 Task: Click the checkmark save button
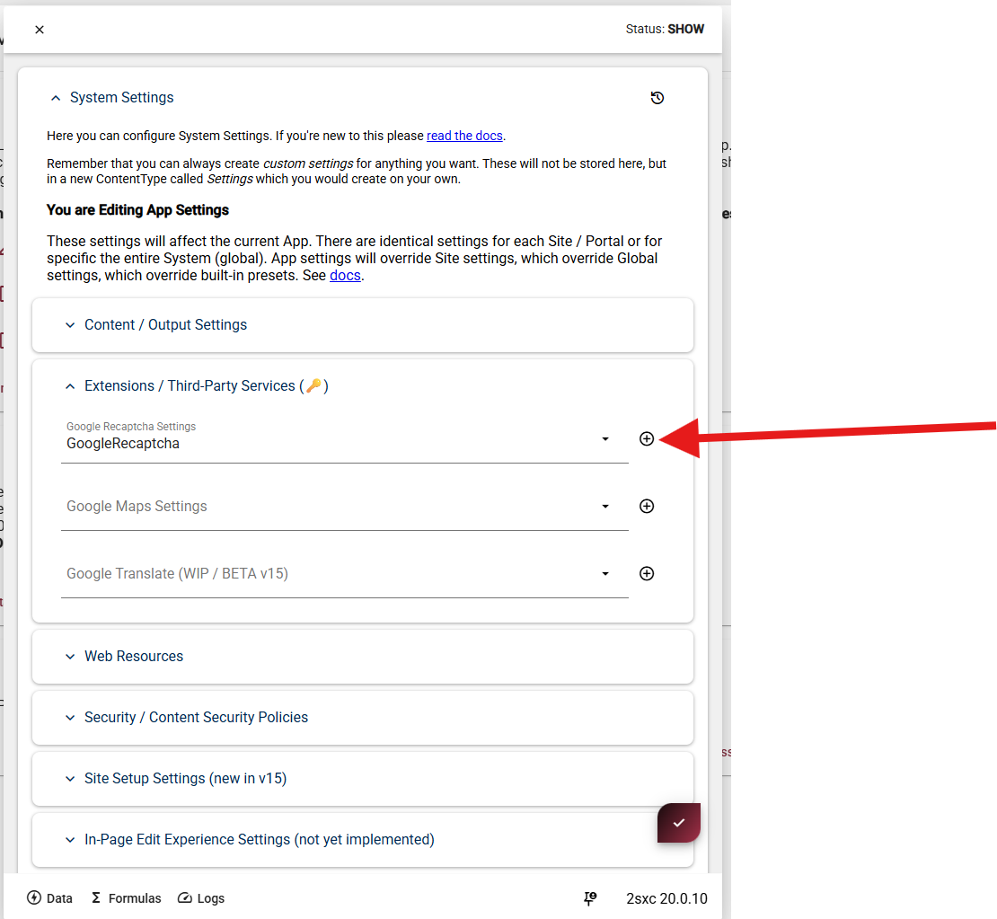pyautogui.click(x=678, y=822)
